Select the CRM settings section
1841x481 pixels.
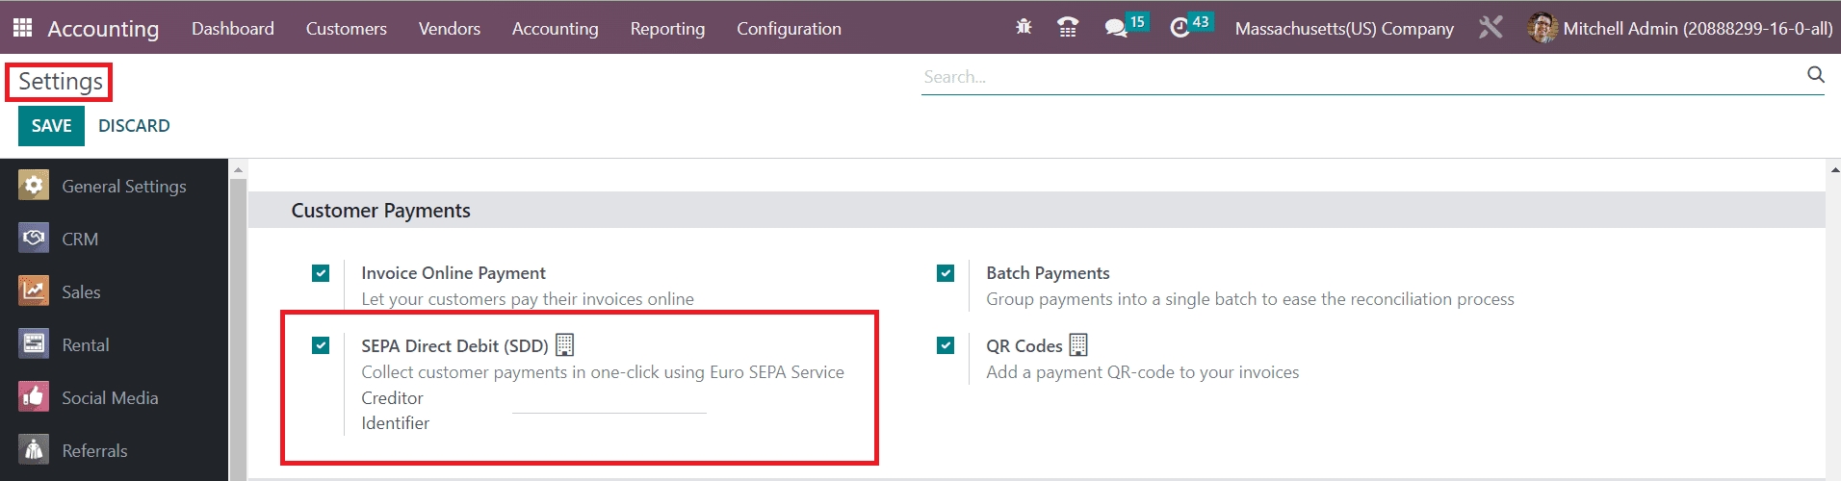coord(80,240)
